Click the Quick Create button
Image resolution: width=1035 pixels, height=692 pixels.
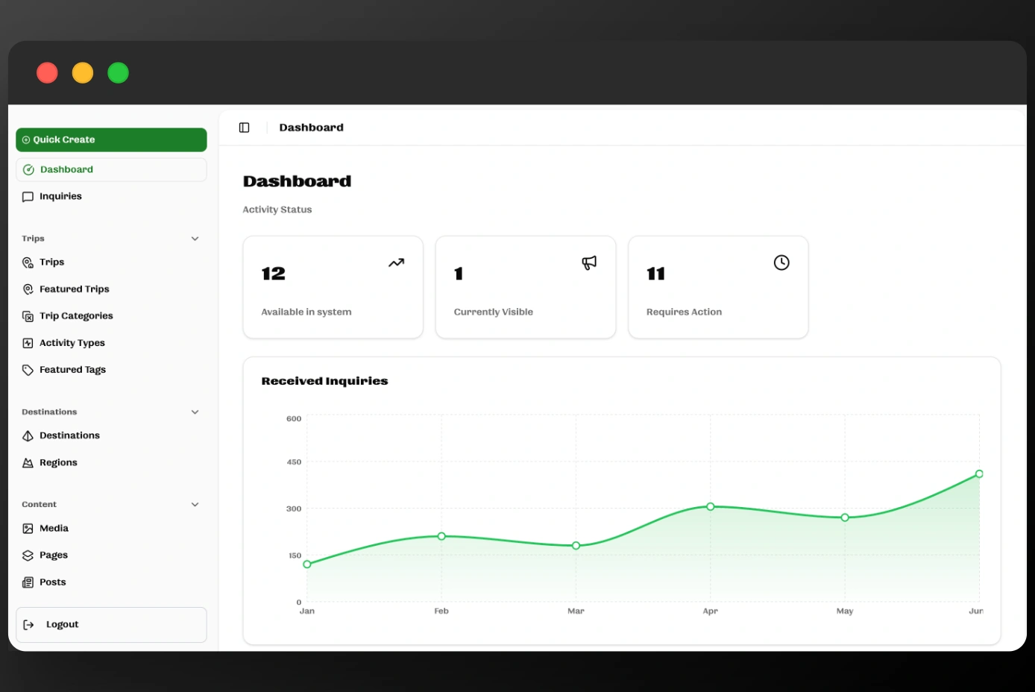(x=111, y=139)
